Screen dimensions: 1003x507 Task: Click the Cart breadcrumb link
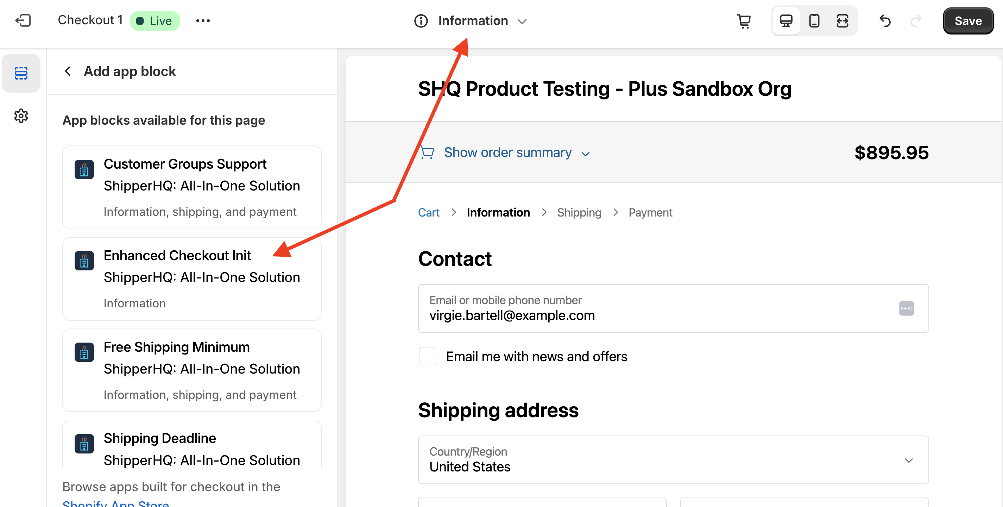pyautogui.click(x=428, y=212)
